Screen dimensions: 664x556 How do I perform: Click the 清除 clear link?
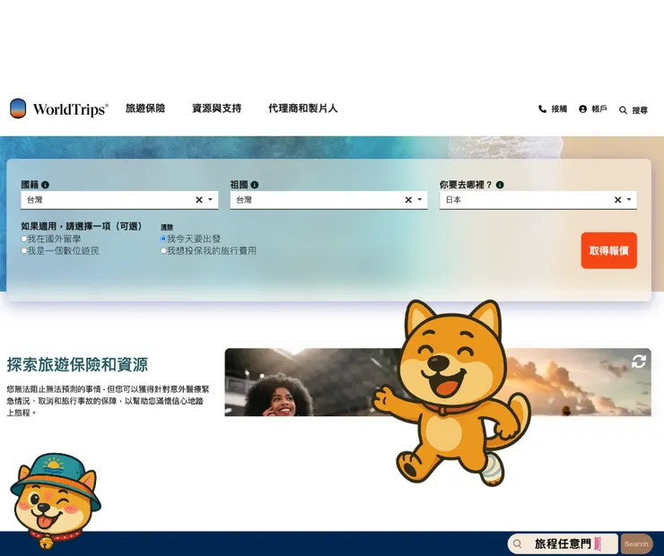pyautogui.click(x=167, y=227)
